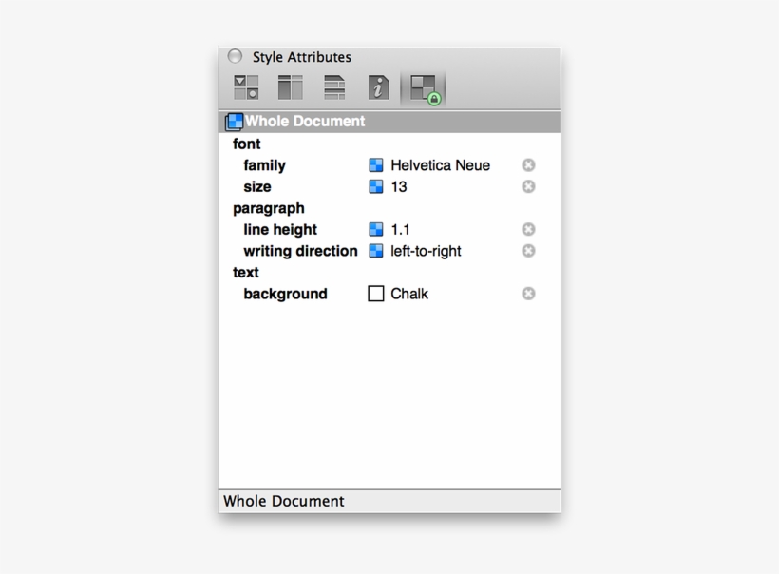Expand the paragraph attribute group
779x574 pixels.
pos(268,208)
